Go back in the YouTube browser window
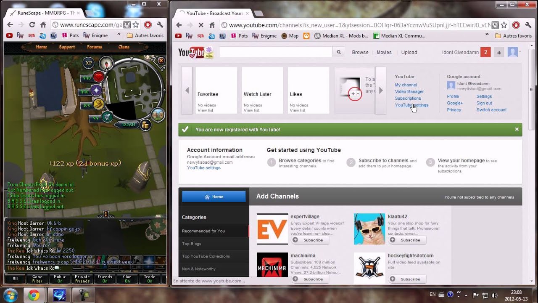This screenshot has height=303, width=538. coord(179,25)
